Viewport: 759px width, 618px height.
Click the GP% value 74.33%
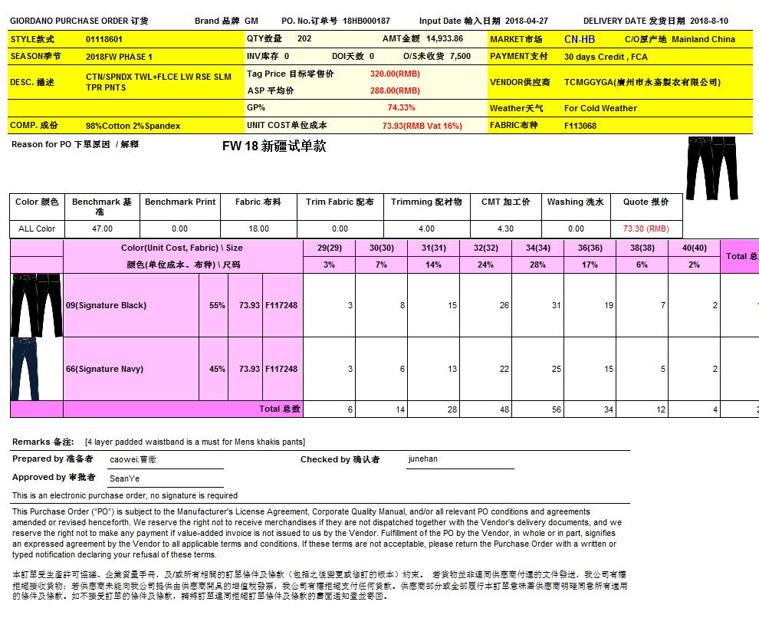click(401, 108)
